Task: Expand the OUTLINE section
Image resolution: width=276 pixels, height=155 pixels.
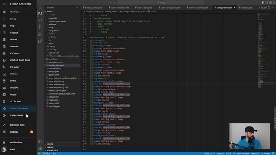Action: coord(62,144)
